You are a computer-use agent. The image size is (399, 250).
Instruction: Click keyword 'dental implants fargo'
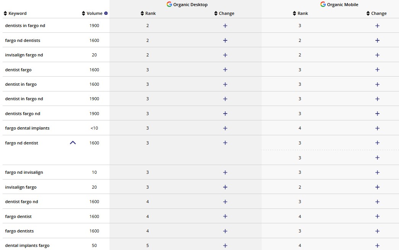point(27,246)
